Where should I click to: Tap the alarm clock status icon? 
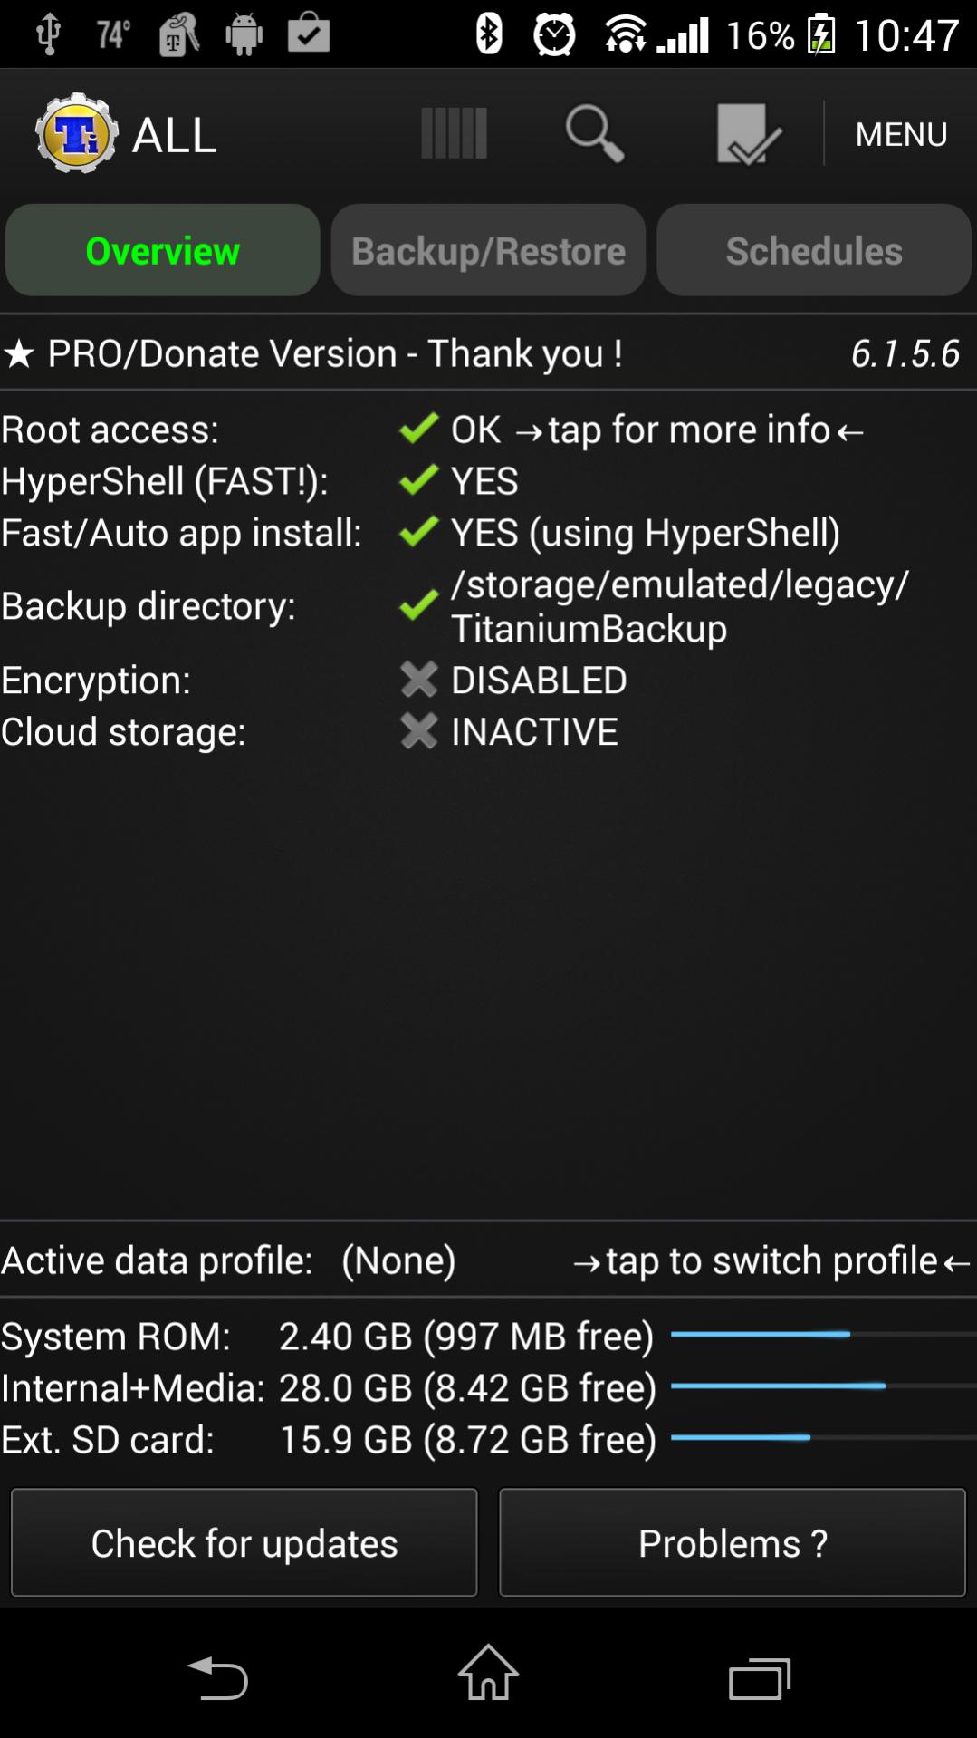554,34
